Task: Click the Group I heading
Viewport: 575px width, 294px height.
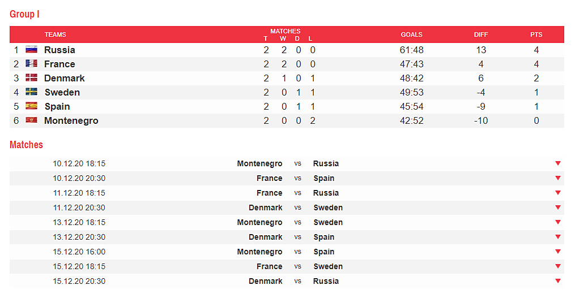Action: 24,14
